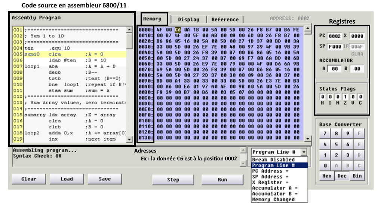Select the Memory tab

pyautogui.click(x=152, y=19)
